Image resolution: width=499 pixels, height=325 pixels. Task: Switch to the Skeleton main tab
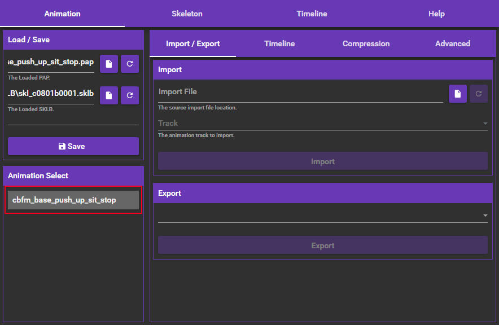[187, 14]
